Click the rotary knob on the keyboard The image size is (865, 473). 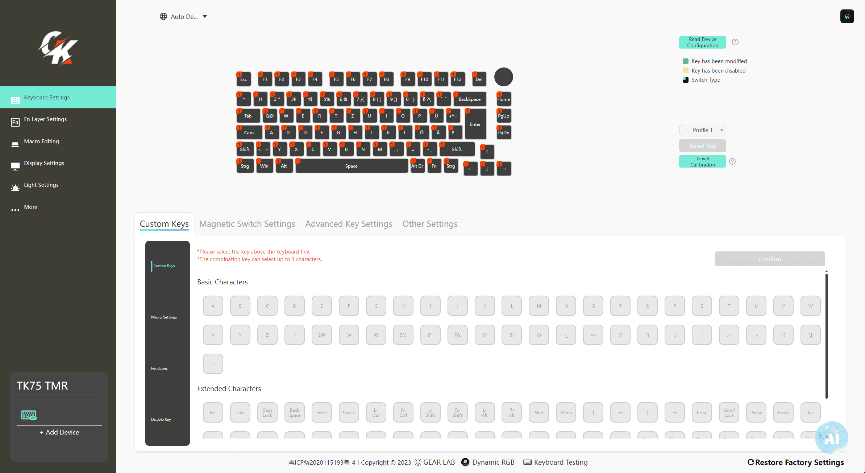coord(503,77)
